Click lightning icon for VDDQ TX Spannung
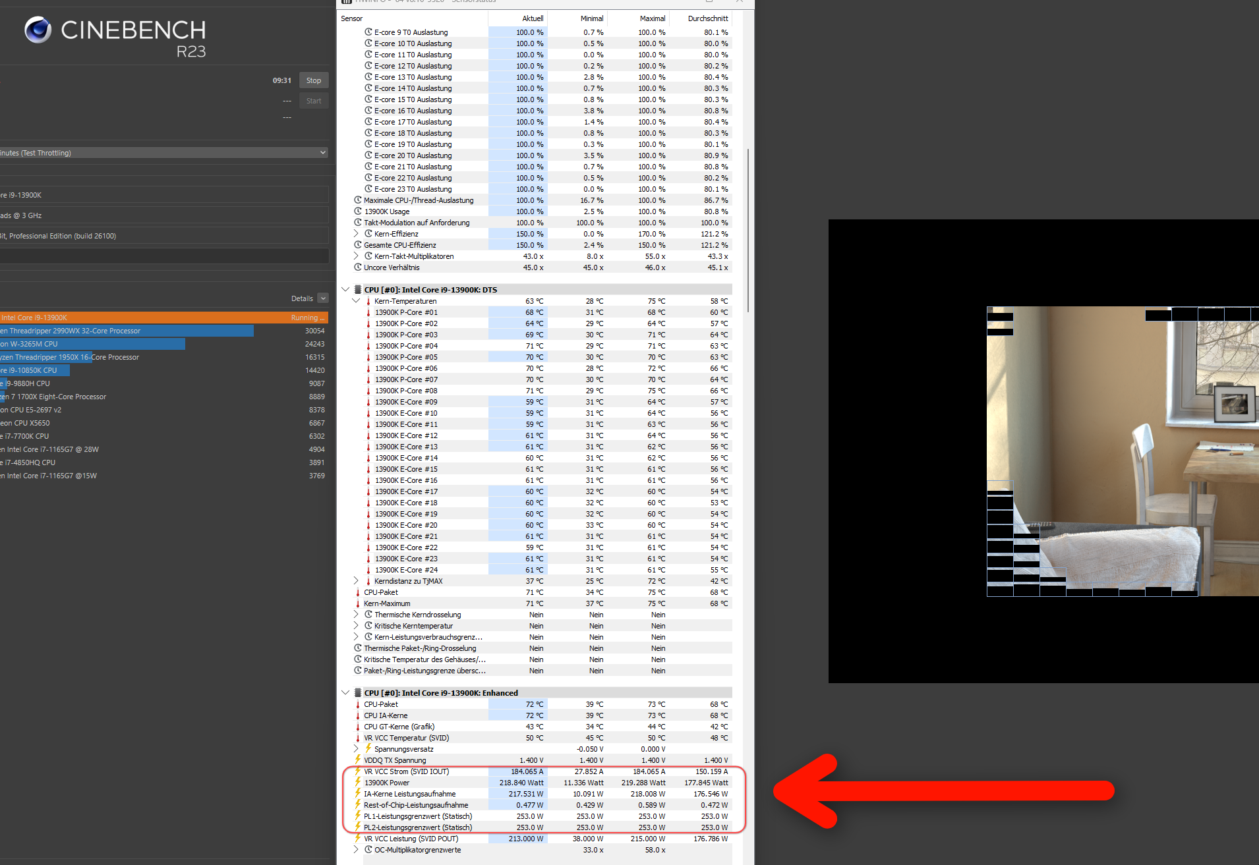 pyautogui.click(x=358, y=760)
